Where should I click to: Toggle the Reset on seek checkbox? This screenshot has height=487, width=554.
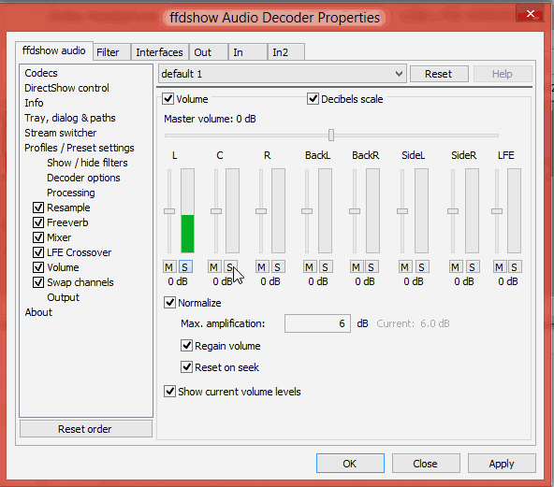click(x=186, y=367)
